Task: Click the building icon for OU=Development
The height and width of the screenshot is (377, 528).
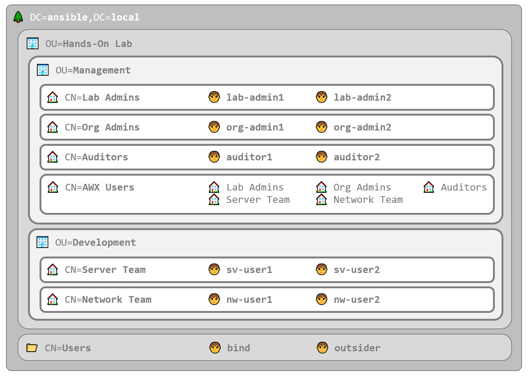Action: (43, 242)
